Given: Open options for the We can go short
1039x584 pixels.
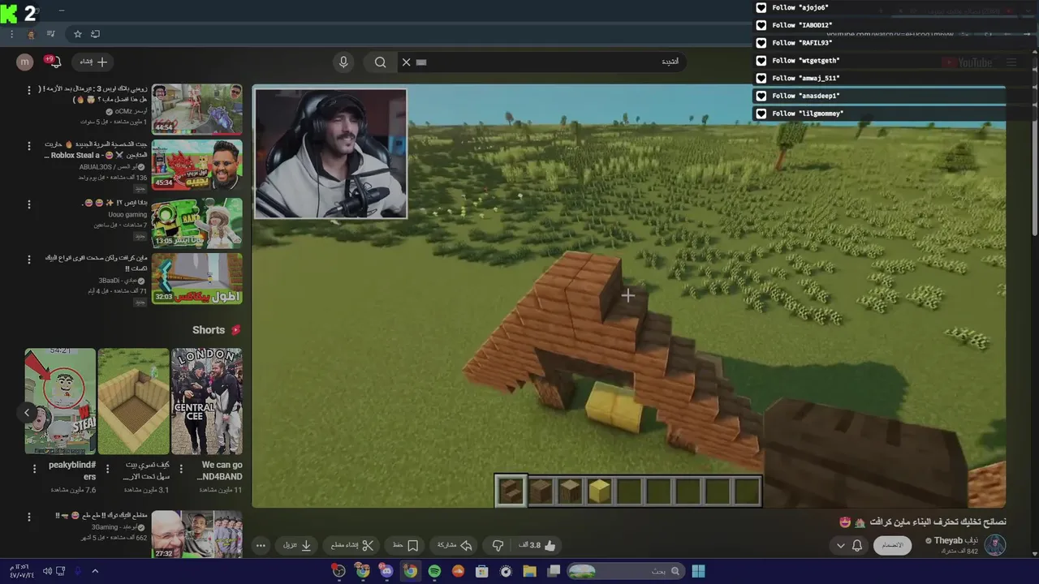Looking at the screenshot, I should (180, 468).
